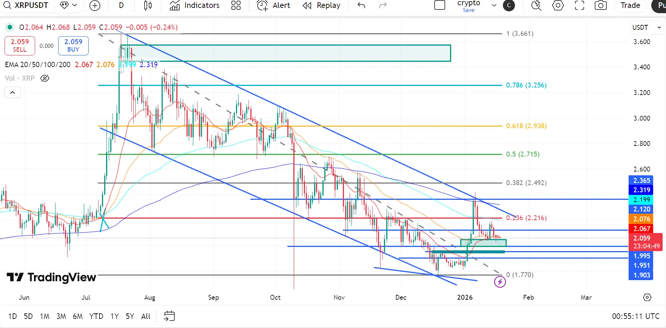666x328 pixels.
Task: Click the 2.059 BUY button
Action: (73, 46)
